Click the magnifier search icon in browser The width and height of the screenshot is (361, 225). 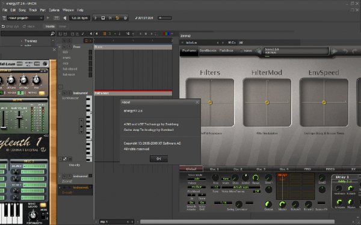[52, 34]
